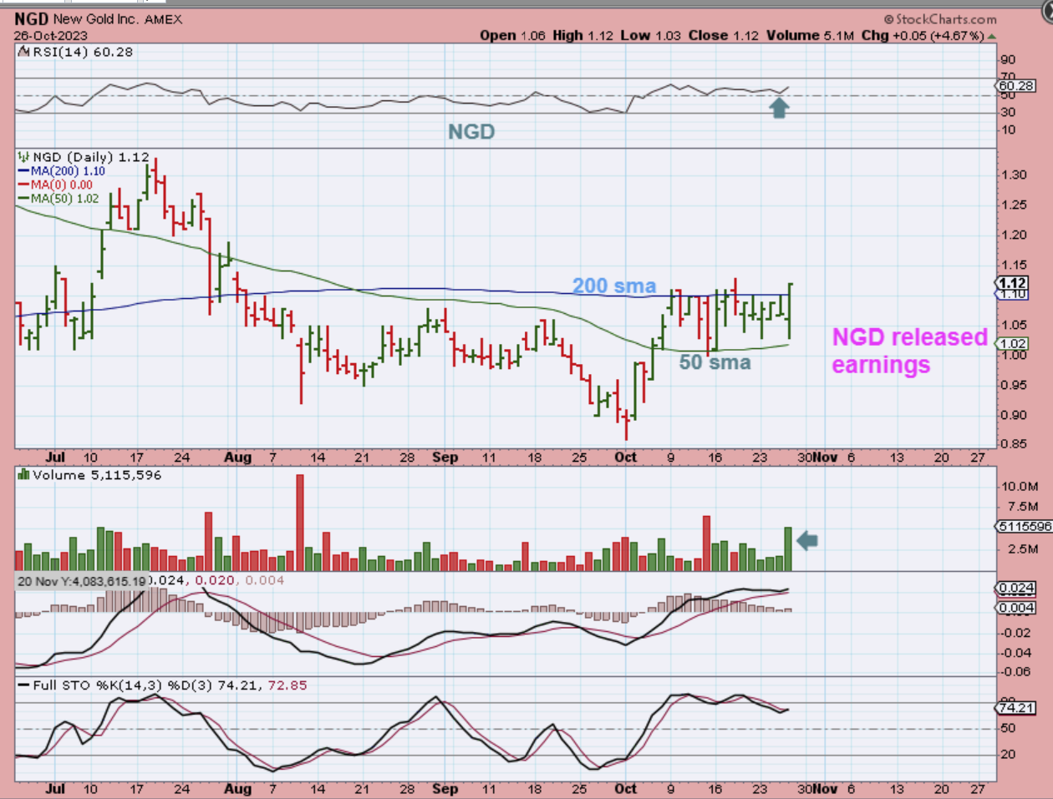Screen dimensions: 1053x799
Task: Click the 1.25 price axis label
Action: coord(1014,205)
